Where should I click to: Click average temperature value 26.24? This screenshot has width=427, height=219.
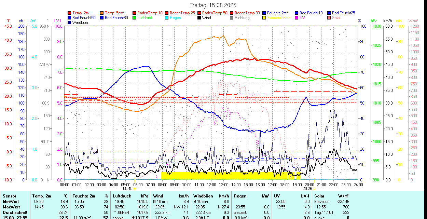[x=63, y=213]
